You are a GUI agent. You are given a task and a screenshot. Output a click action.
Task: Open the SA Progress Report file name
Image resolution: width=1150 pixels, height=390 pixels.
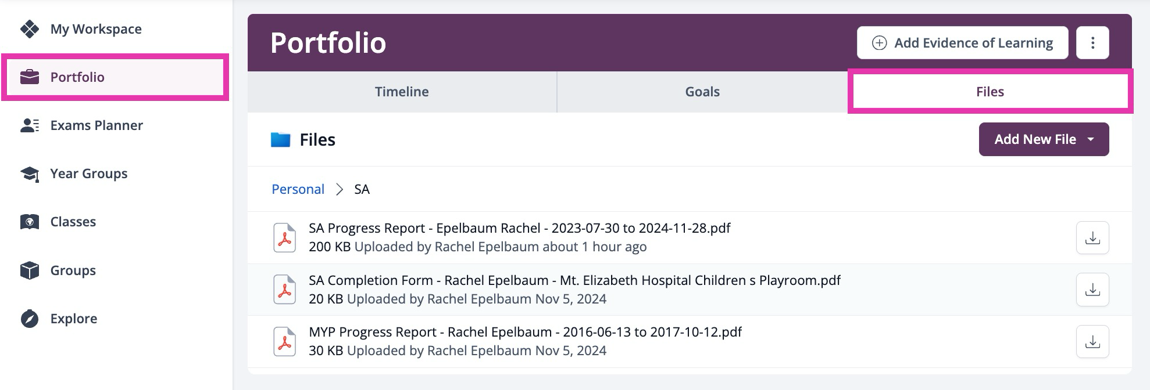(x=519, y=228)
